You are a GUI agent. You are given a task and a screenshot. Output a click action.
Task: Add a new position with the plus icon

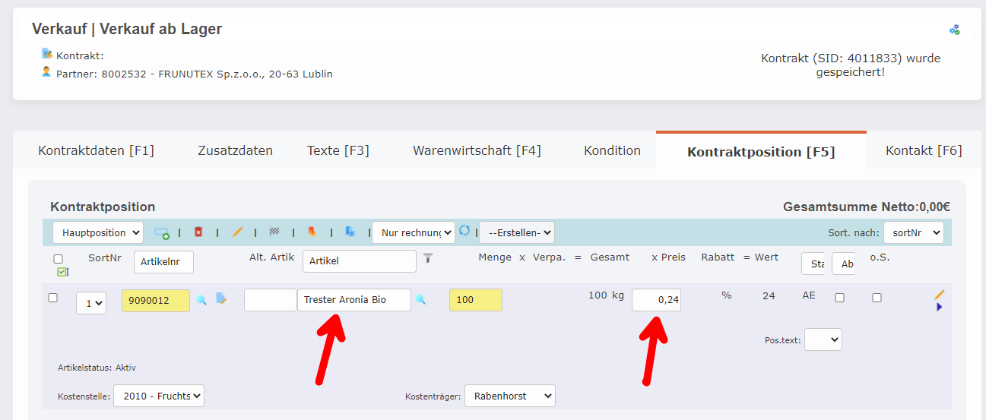coord(162,232)
